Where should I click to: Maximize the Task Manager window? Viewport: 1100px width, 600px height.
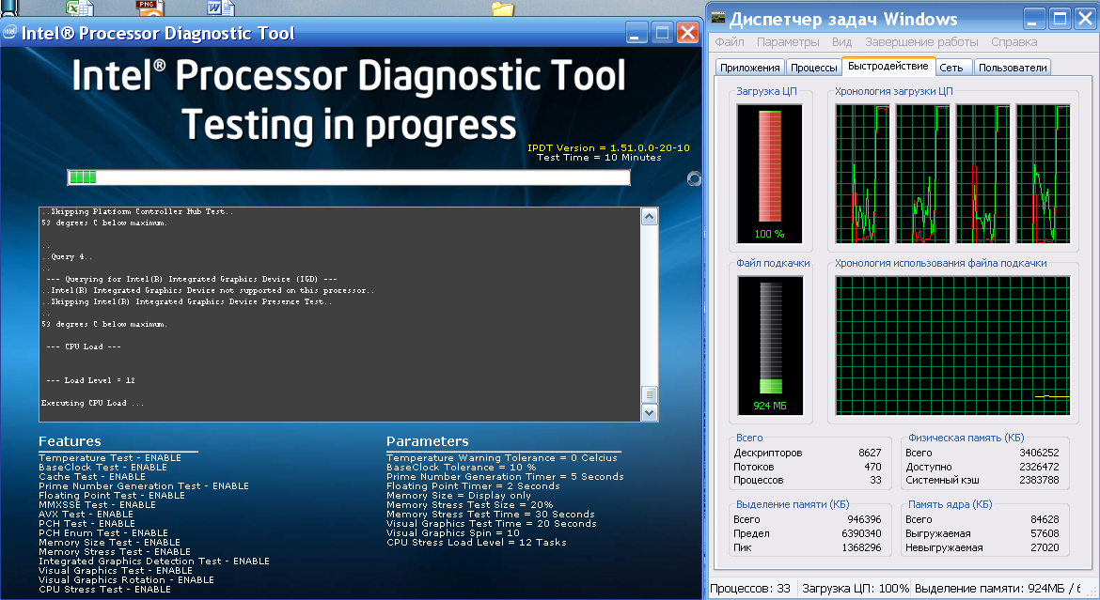(x=1060, y=18)
